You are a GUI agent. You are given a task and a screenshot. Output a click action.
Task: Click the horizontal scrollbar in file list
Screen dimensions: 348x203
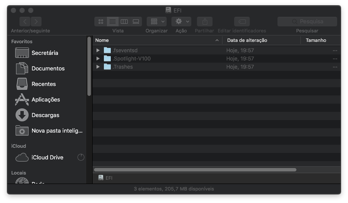coord(195,170)
